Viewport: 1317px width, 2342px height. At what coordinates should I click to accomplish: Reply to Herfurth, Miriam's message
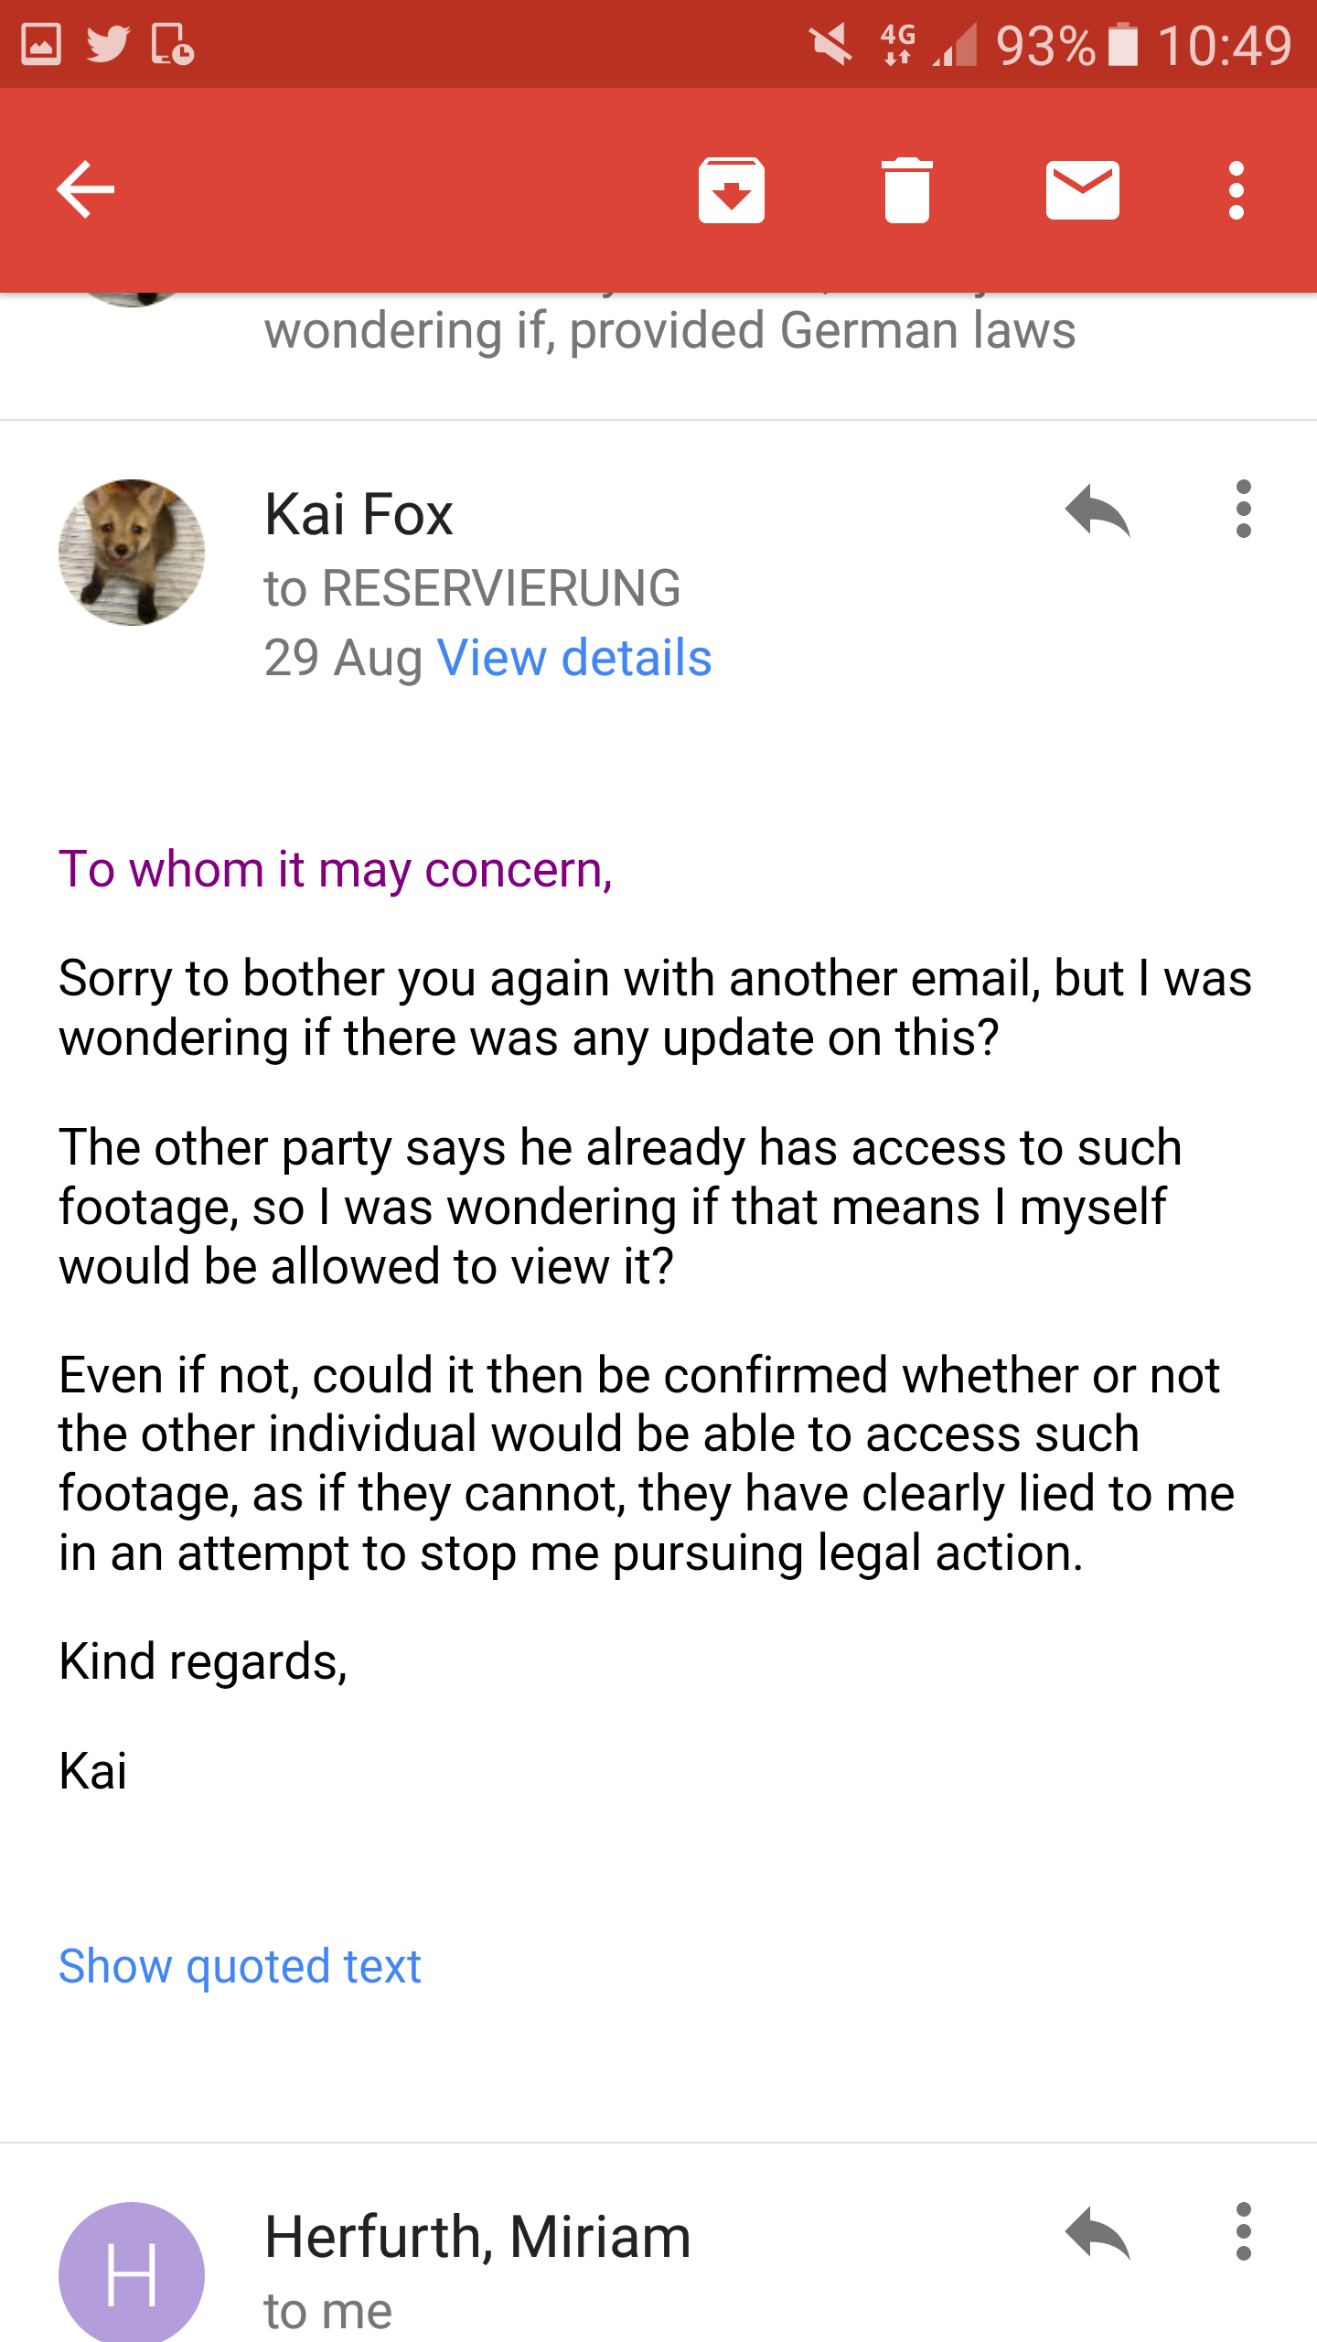[x=1097, y=2233]
